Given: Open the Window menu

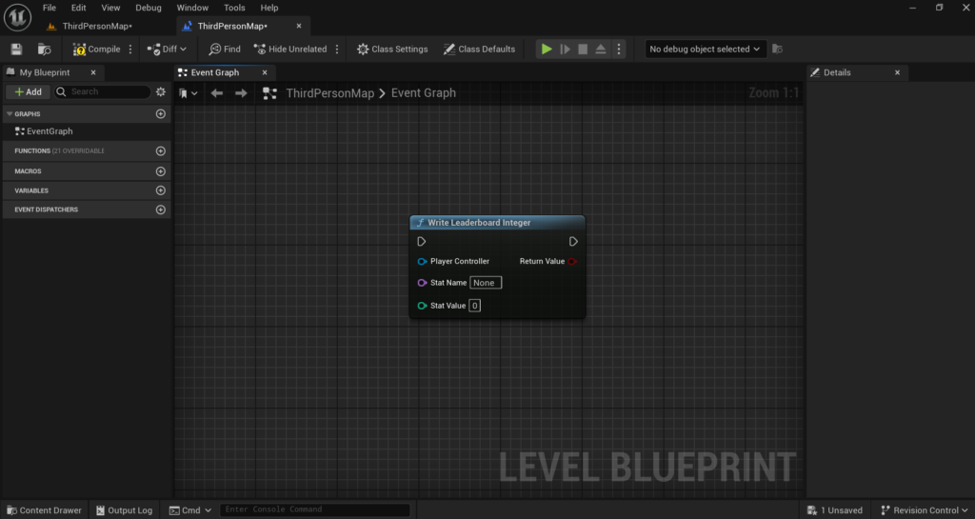Looking at the screenshot, I should coord(192,8).
